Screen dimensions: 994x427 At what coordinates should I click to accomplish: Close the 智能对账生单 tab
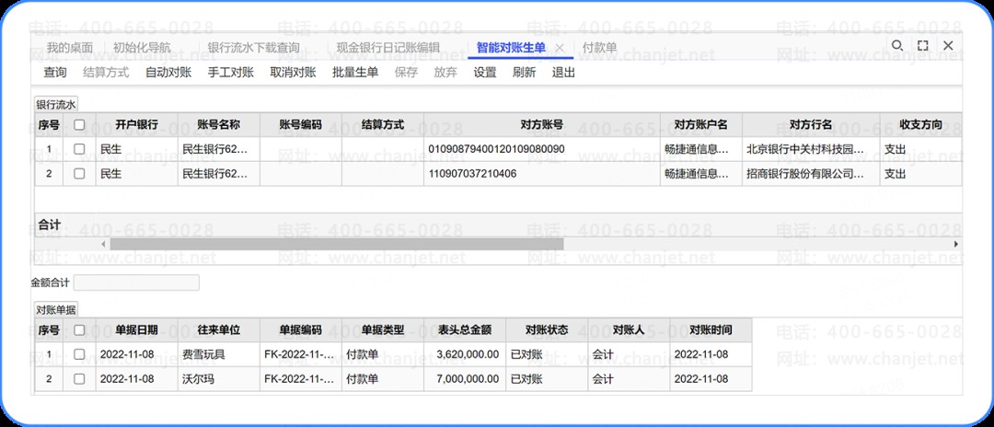coord(560,48)
